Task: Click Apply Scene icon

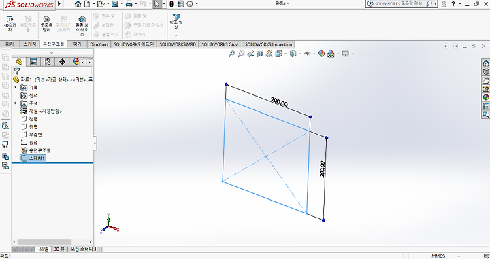Action: [331, 54]
